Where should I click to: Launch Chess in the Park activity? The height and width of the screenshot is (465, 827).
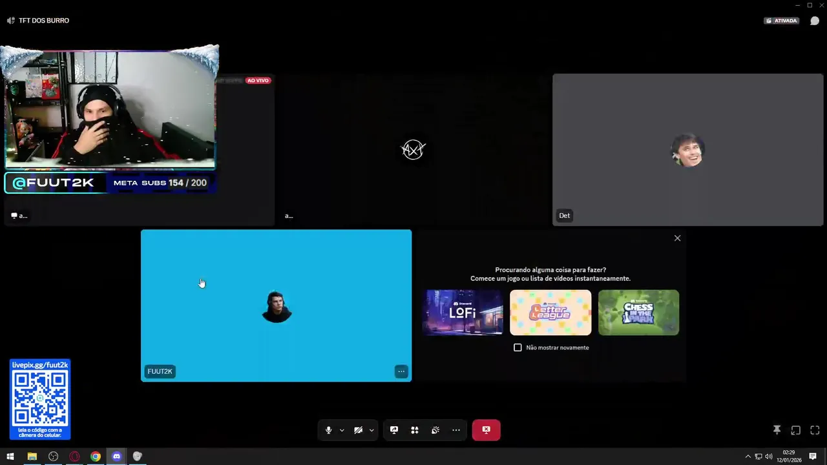(638, 313)
